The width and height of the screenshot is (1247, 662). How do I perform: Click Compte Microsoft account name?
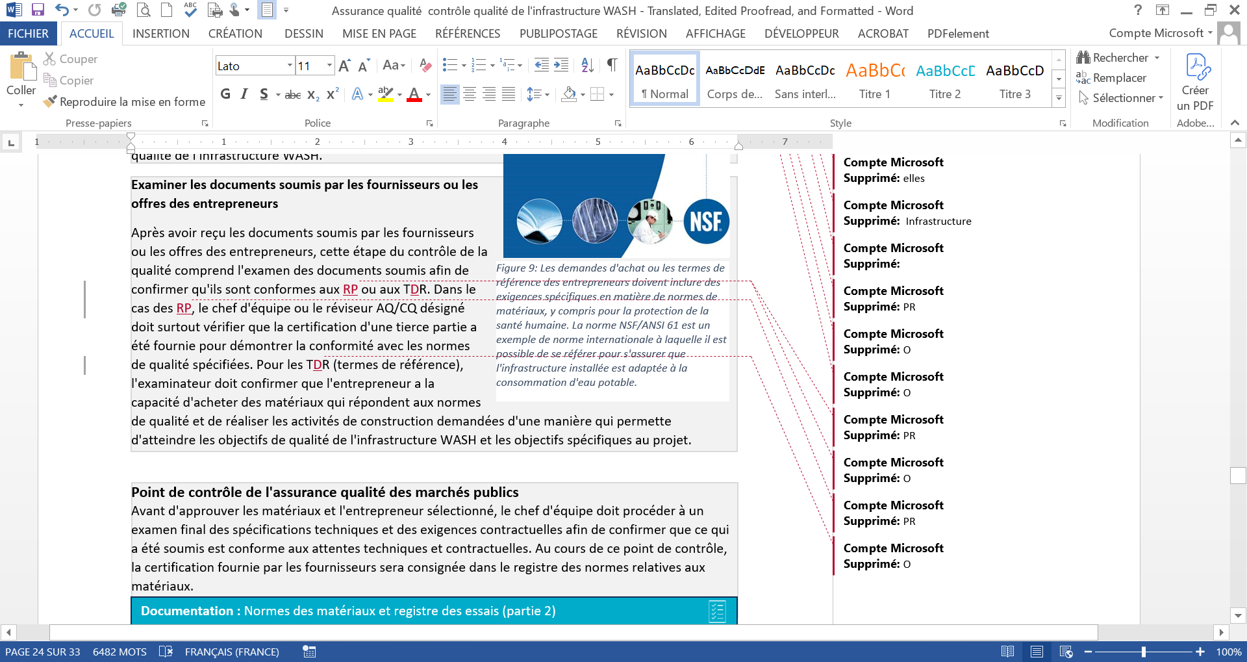tap(1156, 33)
